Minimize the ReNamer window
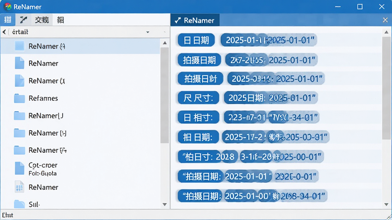392x220 pixels. click(338, 7)
